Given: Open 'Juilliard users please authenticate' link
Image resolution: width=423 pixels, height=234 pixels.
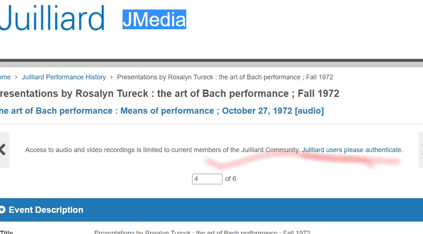Looking at the screenshot, I should [352, 150].
